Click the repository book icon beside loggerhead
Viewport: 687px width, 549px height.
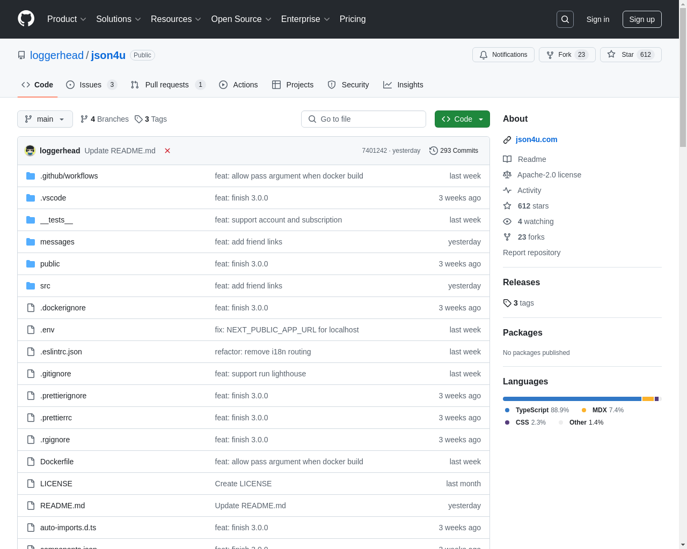point(21,55)
